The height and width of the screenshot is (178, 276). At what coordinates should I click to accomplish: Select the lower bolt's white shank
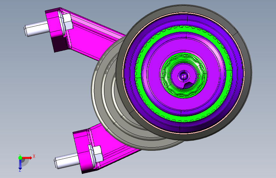[x=67, y=161]
